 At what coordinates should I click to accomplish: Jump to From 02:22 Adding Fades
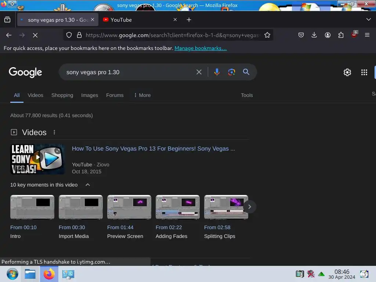pos(169,227)
